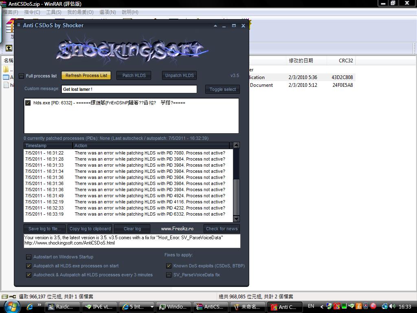Click shockingsoft.com AntiCSDoS.html URL text
This screenshot has height=313, width=417.
pos(69,243)
